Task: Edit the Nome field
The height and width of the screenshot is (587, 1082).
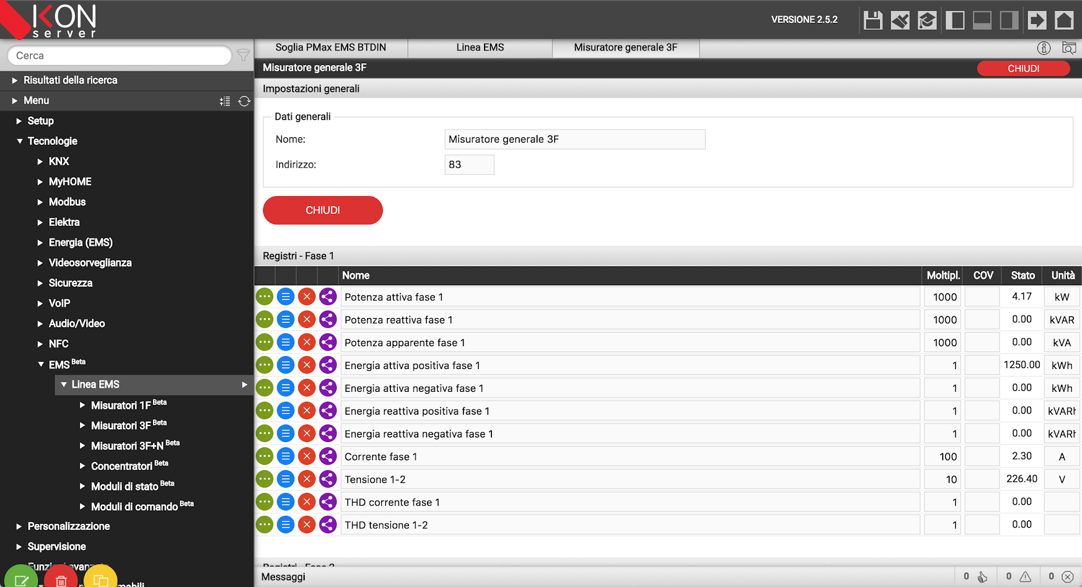Action: point(575,139)
